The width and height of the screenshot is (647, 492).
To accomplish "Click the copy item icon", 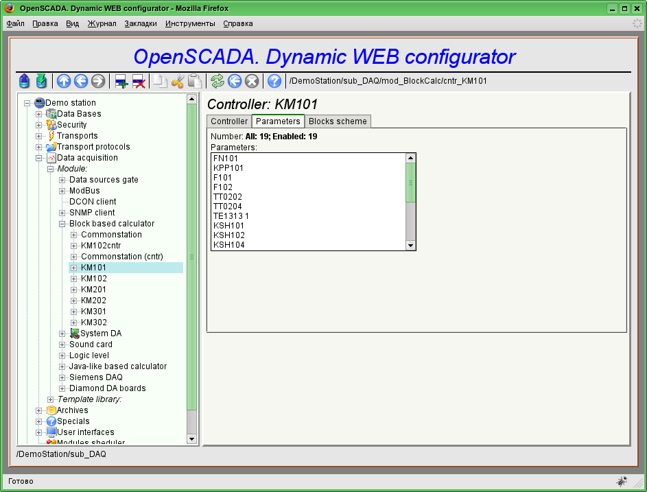I will coord(160,81).
